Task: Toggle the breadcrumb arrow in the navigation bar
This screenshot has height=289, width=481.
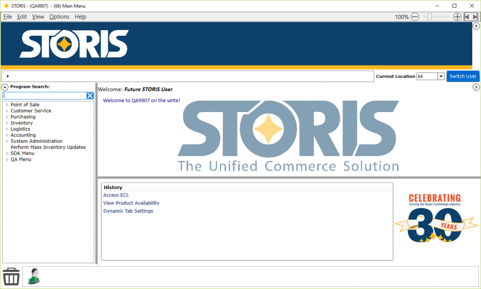Action: coord(7,76)
